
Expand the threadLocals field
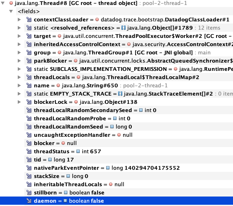pyautogui.click(x=19, y=77)
